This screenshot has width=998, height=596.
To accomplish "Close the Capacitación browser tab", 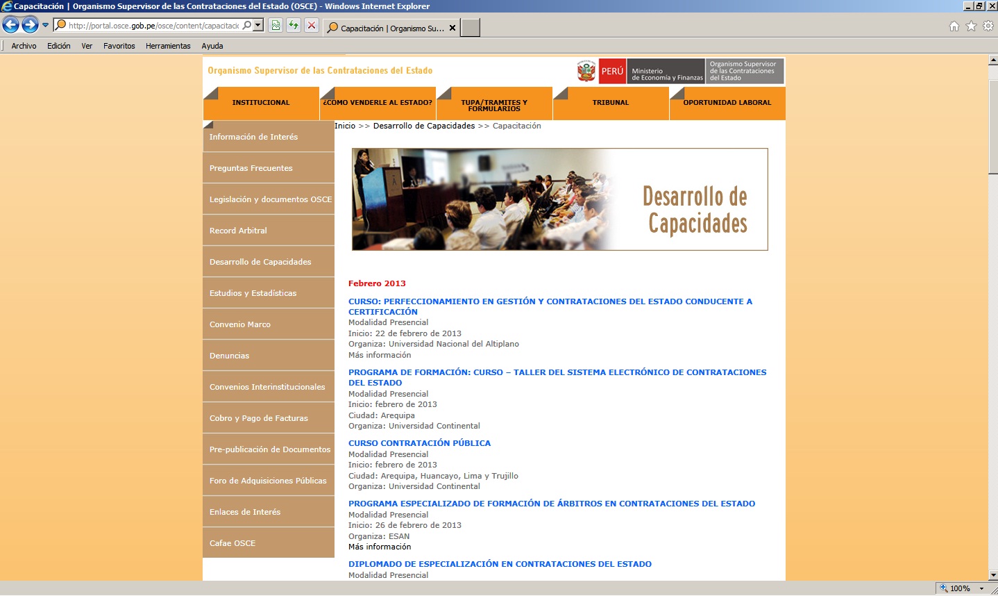I will tap(453, 28).
